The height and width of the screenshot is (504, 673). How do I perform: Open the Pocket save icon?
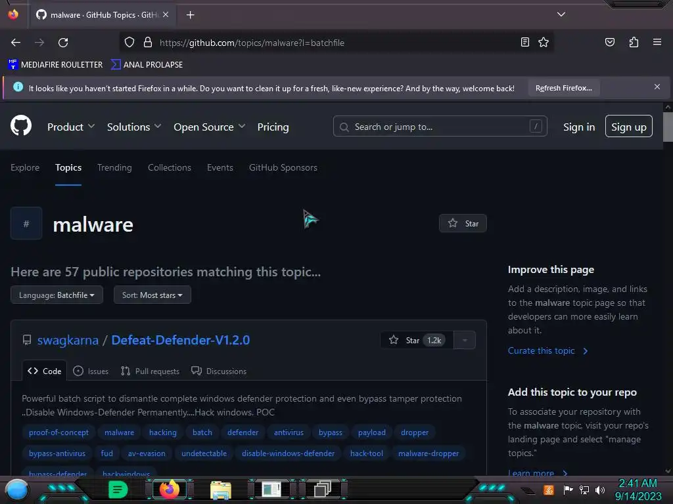[609, 43]
